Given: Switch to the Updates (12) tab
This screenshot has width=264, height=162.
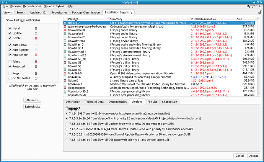Looking at the screenshot, I should pyautogui.click(x=38, y=13).
